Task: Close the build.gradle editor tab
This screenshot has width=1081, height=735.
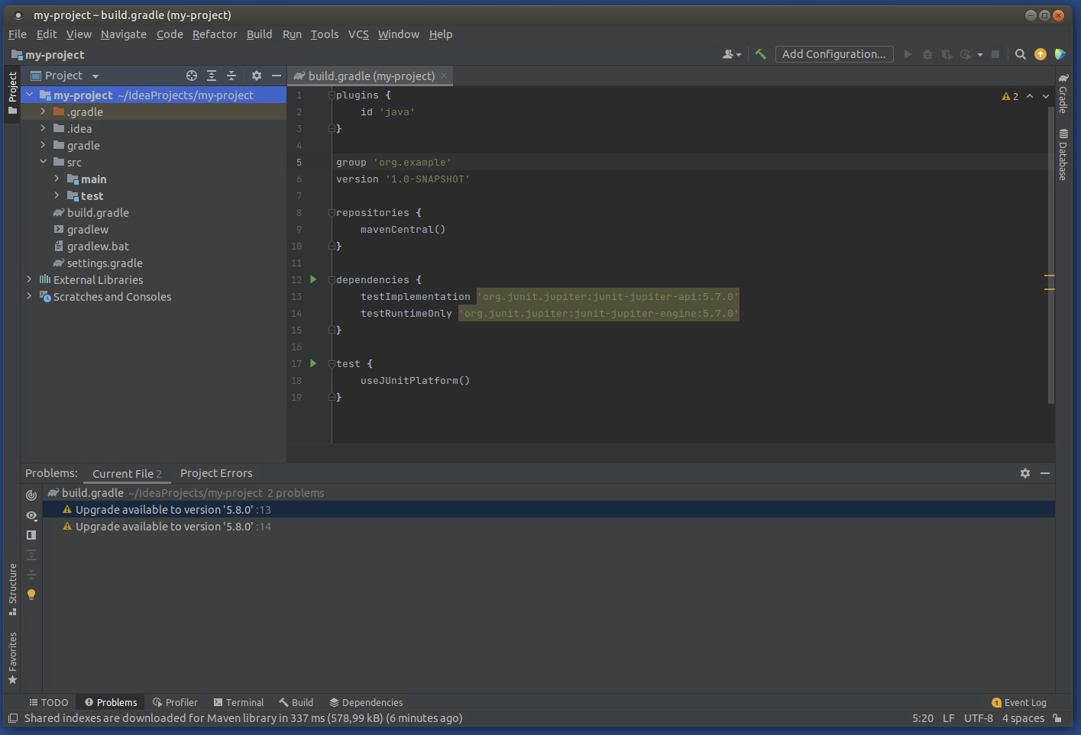Action: pos(444,76)
